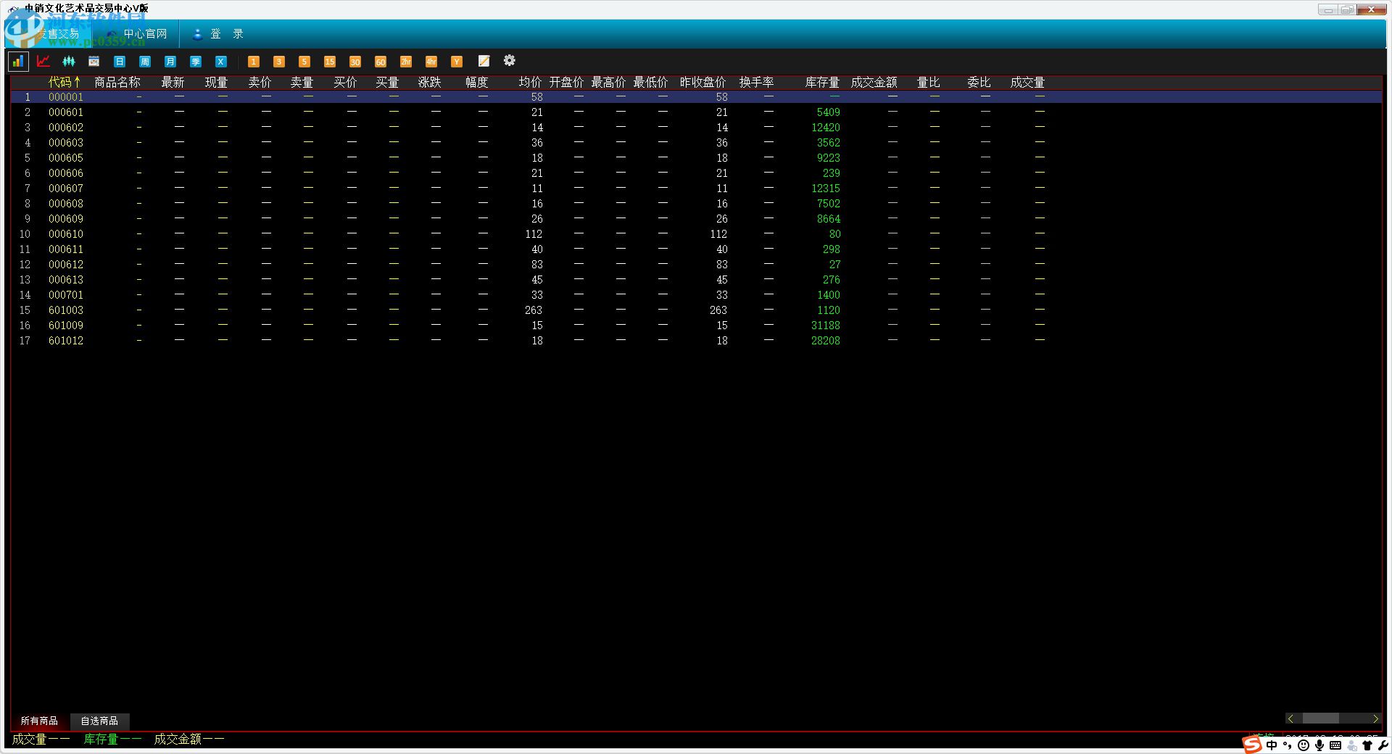Show the candlestick K-line chart
Viewport: 1392px width, 754px height.
[x=69, y=62]
